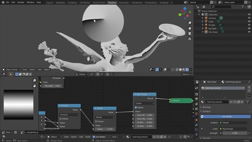Click the image editor pan hand icon
Image resolution: width=252 pixels, height=142 pixels.
coord(34,86)
